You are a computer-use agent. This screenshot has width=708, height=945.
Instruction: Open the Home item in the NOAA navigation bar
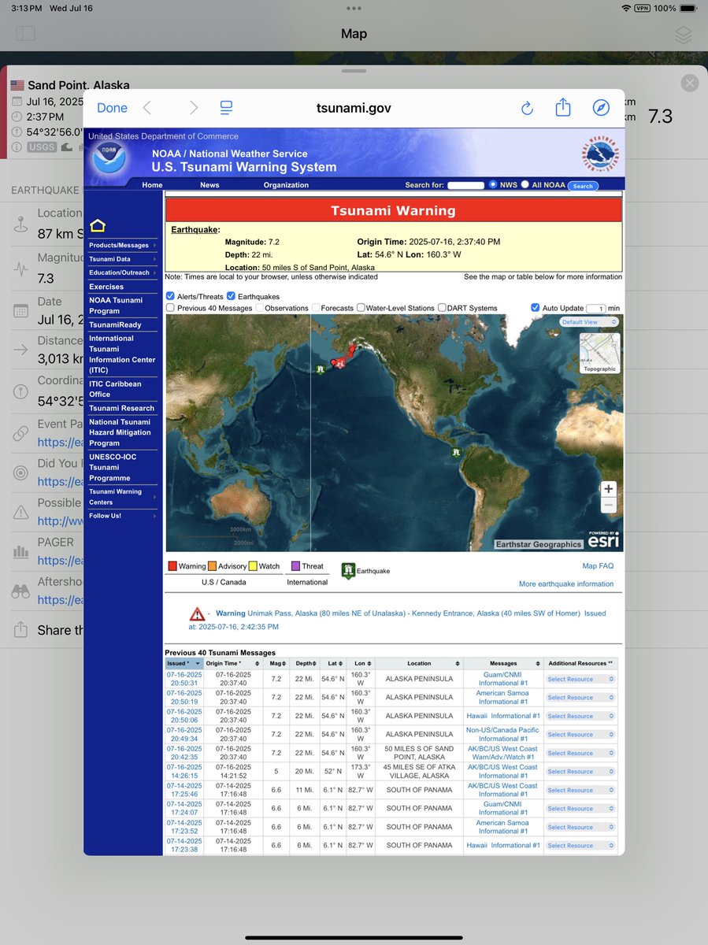pos(152,185)
